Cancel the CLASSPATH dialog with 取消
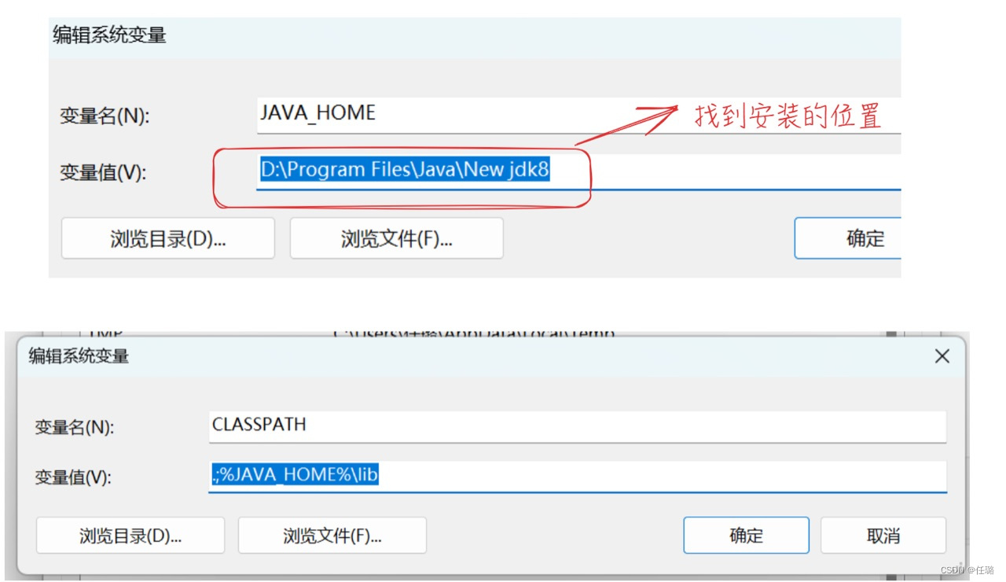 (883, 536)
